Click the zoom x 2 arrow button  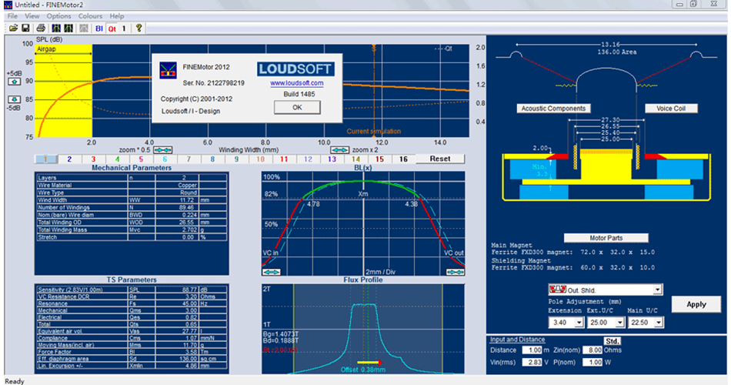click(x=339, y=149)
